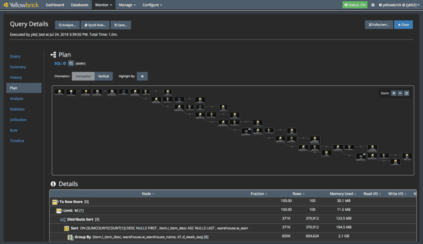423x244 pixels.
Task: Select Horizontal orientation
Action: point(83,76)
